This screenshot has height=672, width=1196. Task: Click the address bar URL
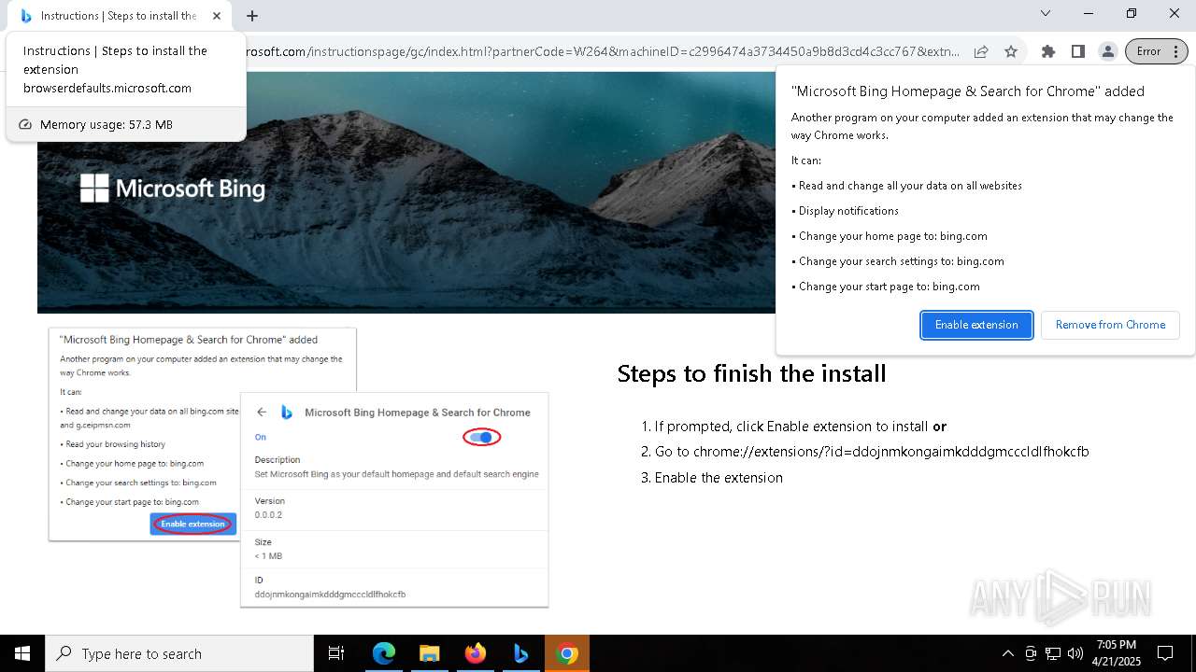tap(603, 51)
